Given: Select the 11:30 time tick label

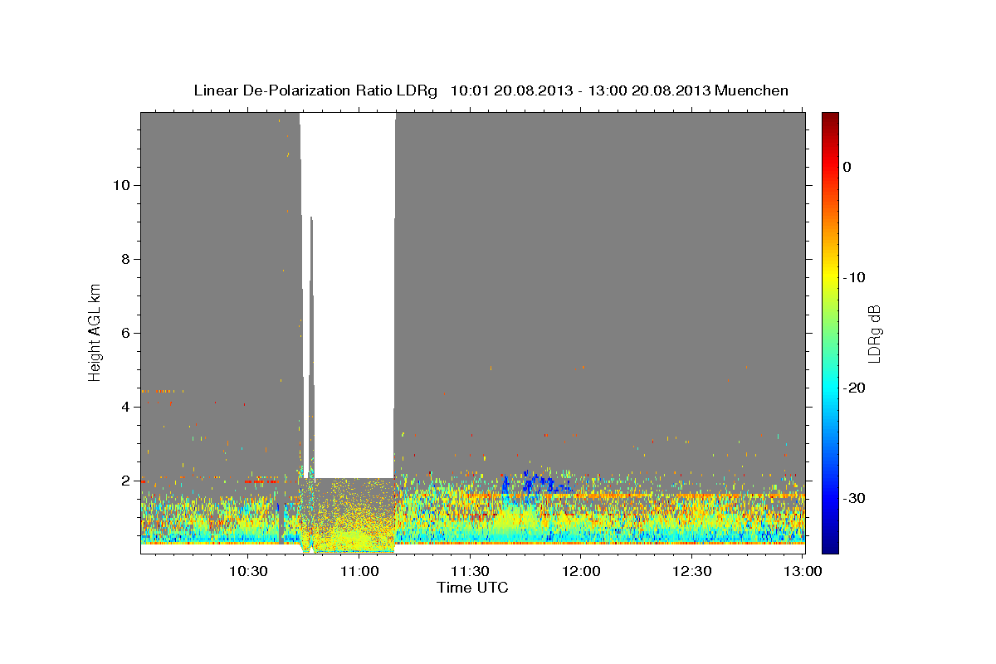Looking at the screenshot, I should (470, 572).
